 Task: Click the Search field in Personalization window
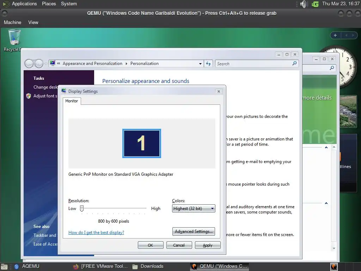[253, 64]
